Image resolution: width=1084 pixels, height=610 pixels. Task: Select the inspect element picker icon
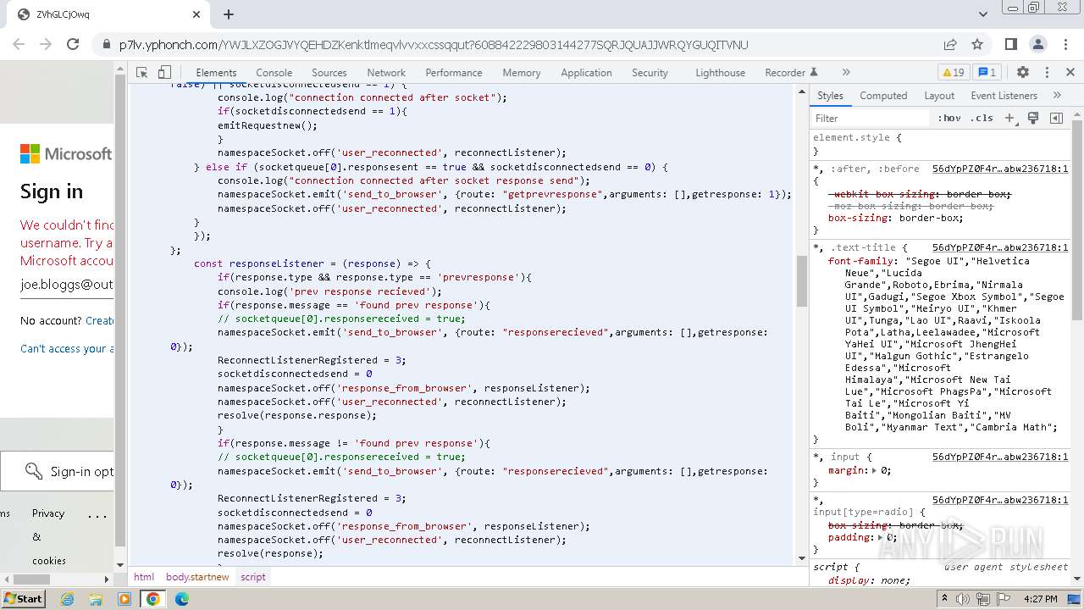click(x=142, y=73)
